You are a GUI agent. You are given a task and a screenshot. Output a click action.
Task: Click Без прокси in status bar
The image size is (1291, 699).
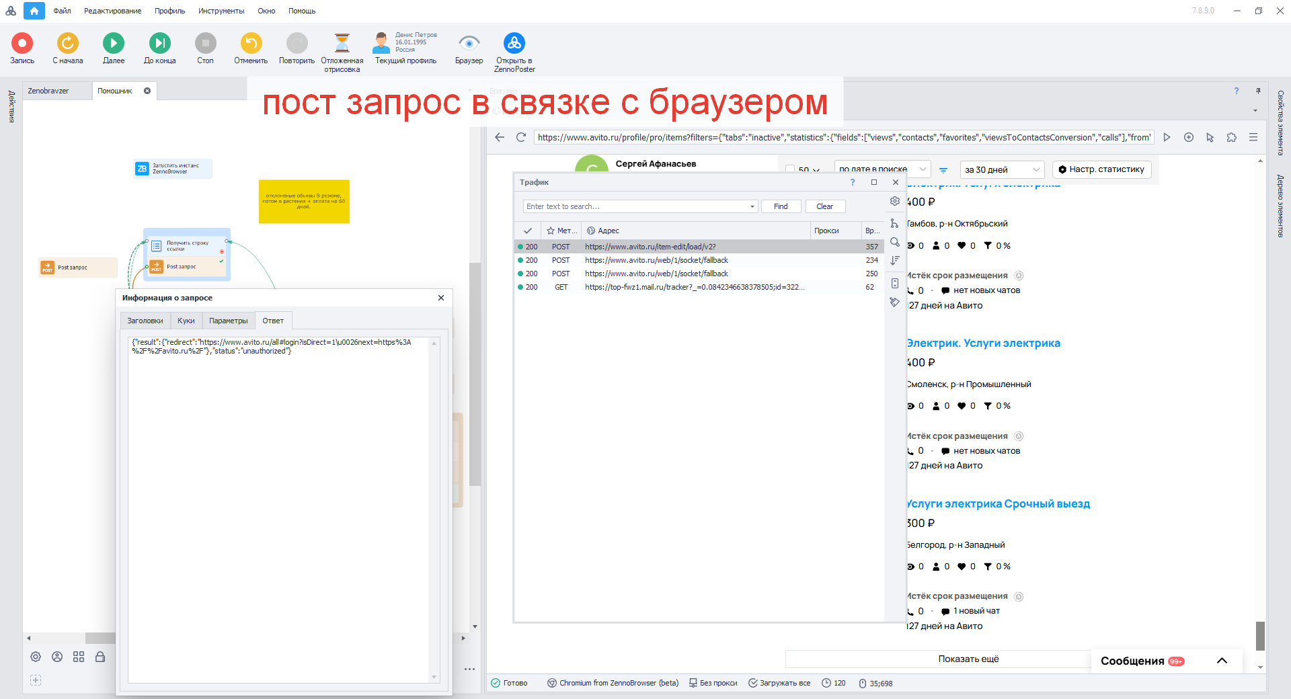(x=713, y=683)
